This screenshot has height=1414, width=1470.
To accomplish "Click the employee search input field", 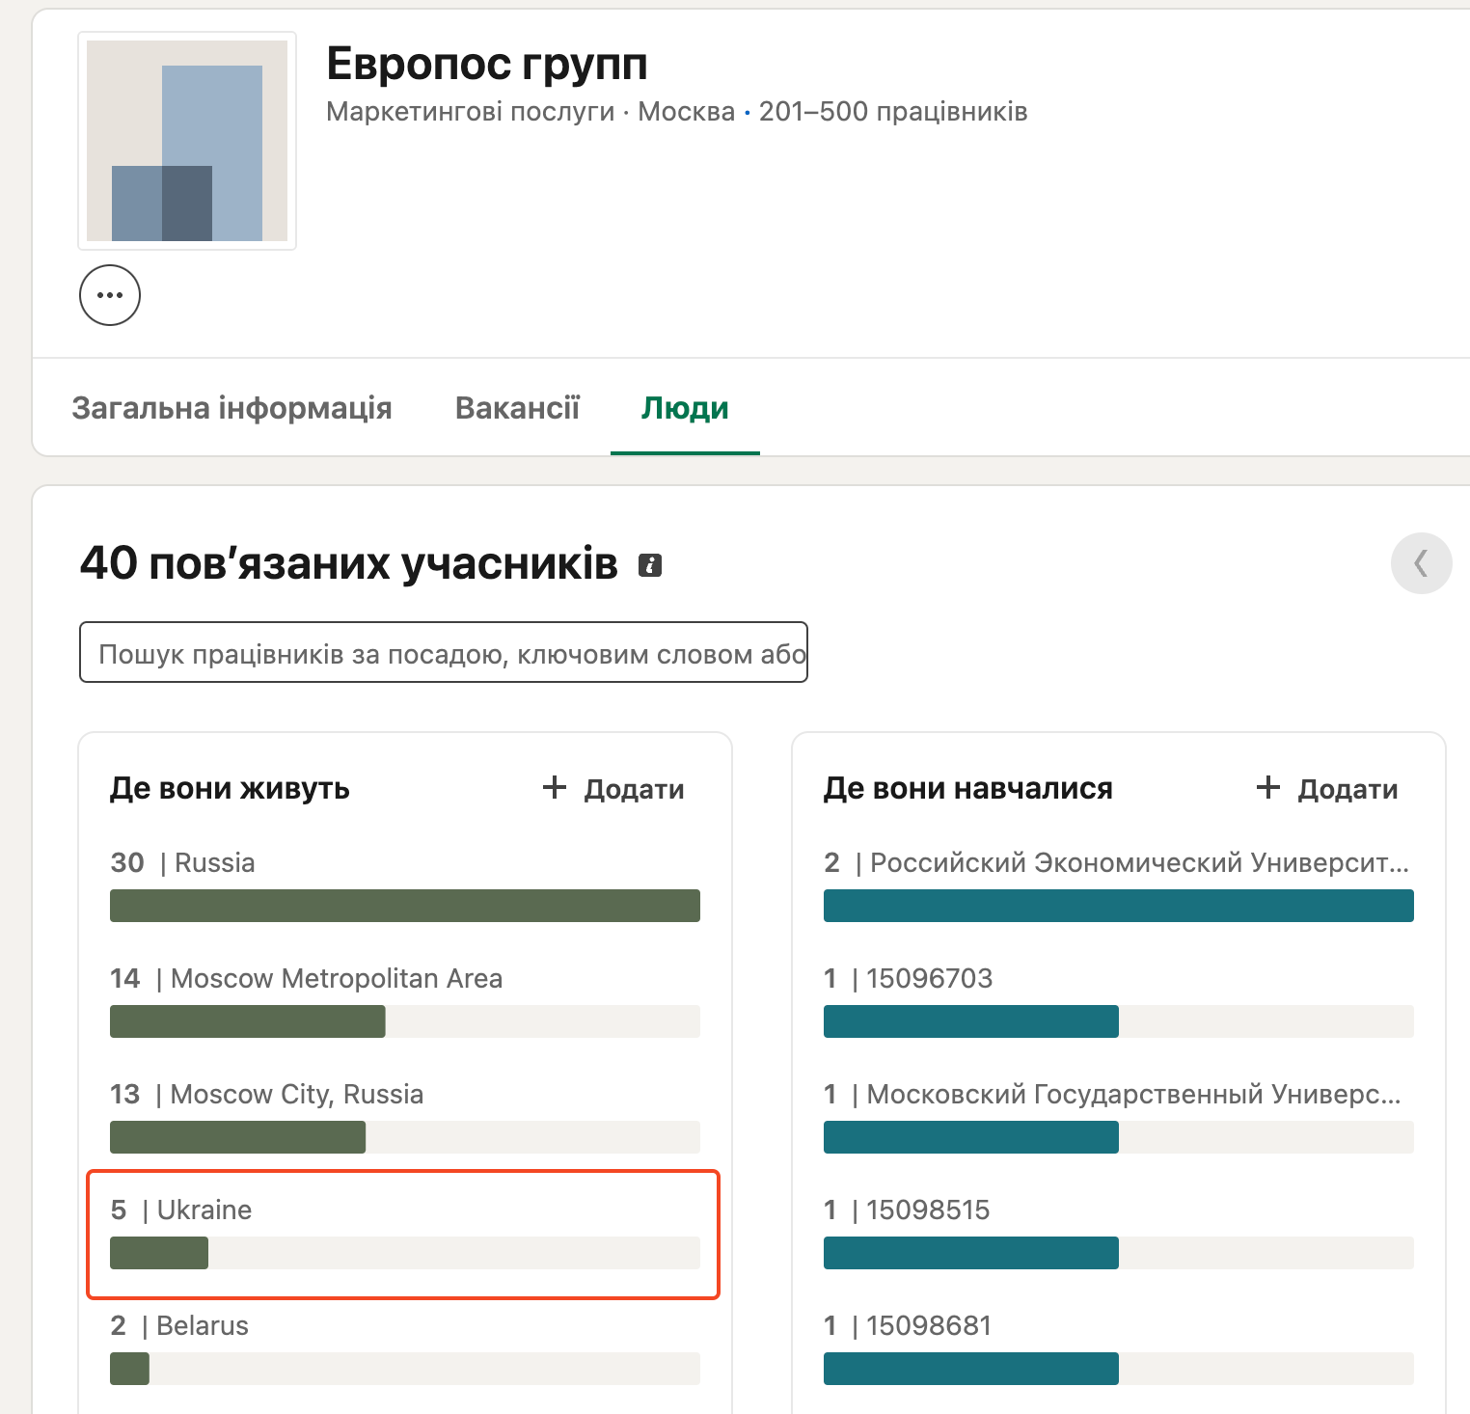I will point(443,652).
